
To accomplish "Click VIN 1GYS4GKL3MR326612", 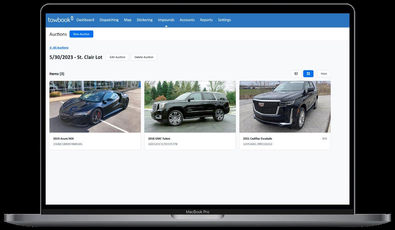I will (258, 144).
